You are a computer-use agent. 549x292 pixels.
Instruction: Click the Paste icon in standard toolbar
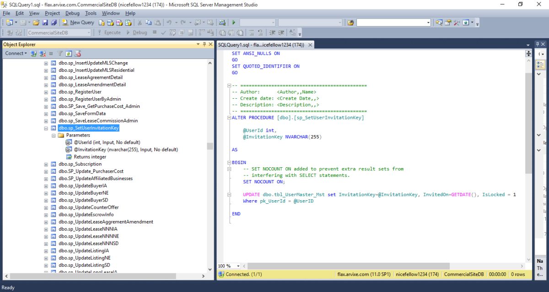(x=157, y=22)
